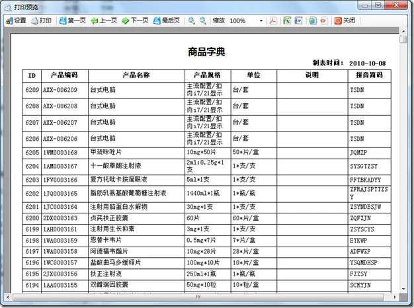Click the globe web export icon
Viewport: 414px width, 308px height.
[x=313, y=20]
